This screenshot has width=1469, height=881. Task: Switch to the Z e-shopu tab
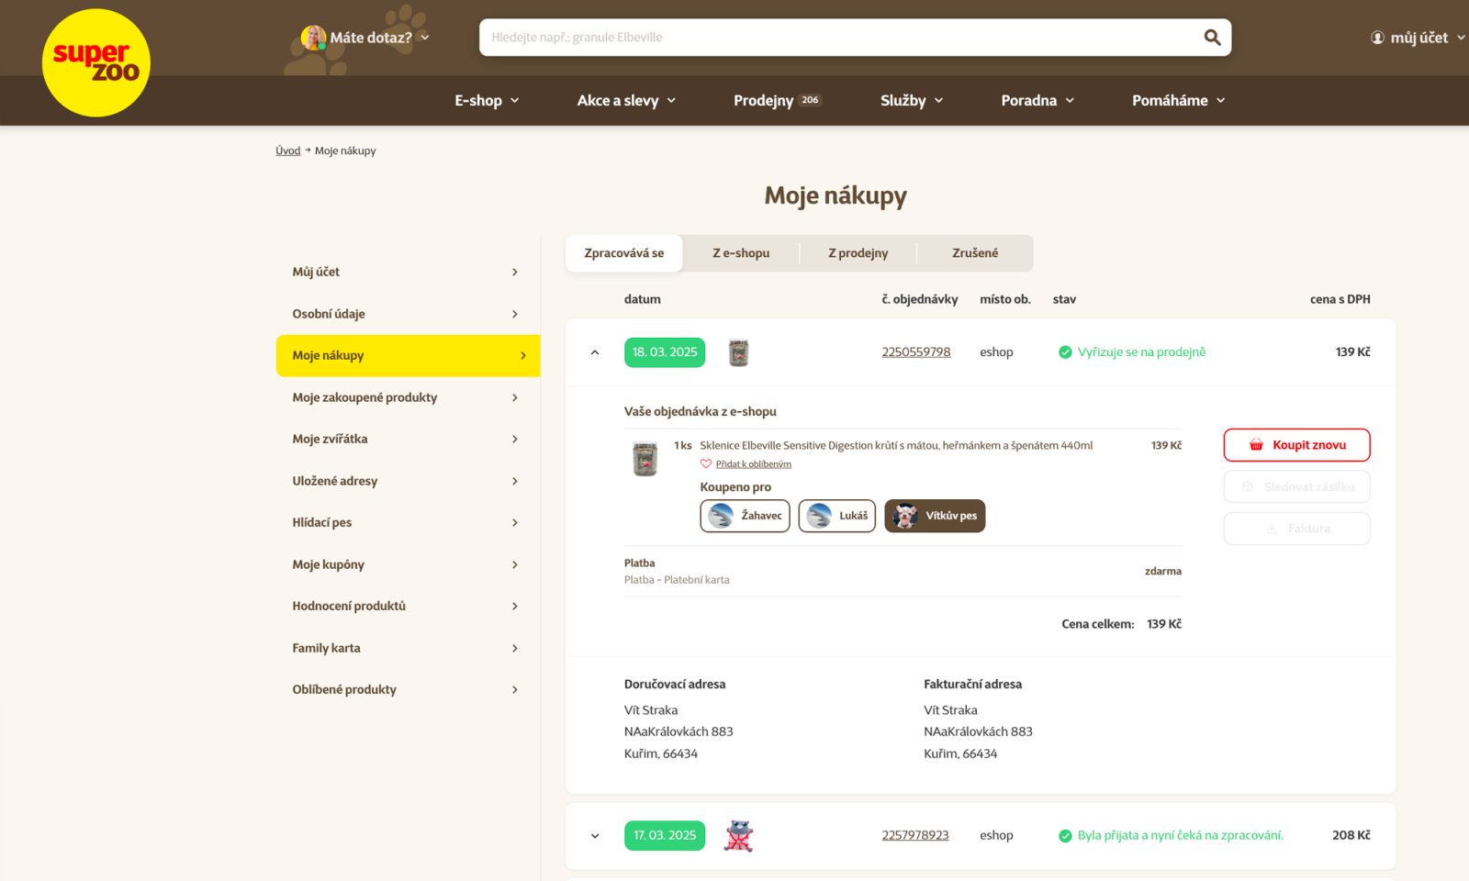pyautogui.click(x=741, y=253)
